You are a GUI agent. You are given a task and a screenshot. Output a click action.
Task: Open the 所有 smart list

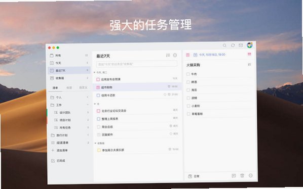pyautogui.click(x=69, y=56)
